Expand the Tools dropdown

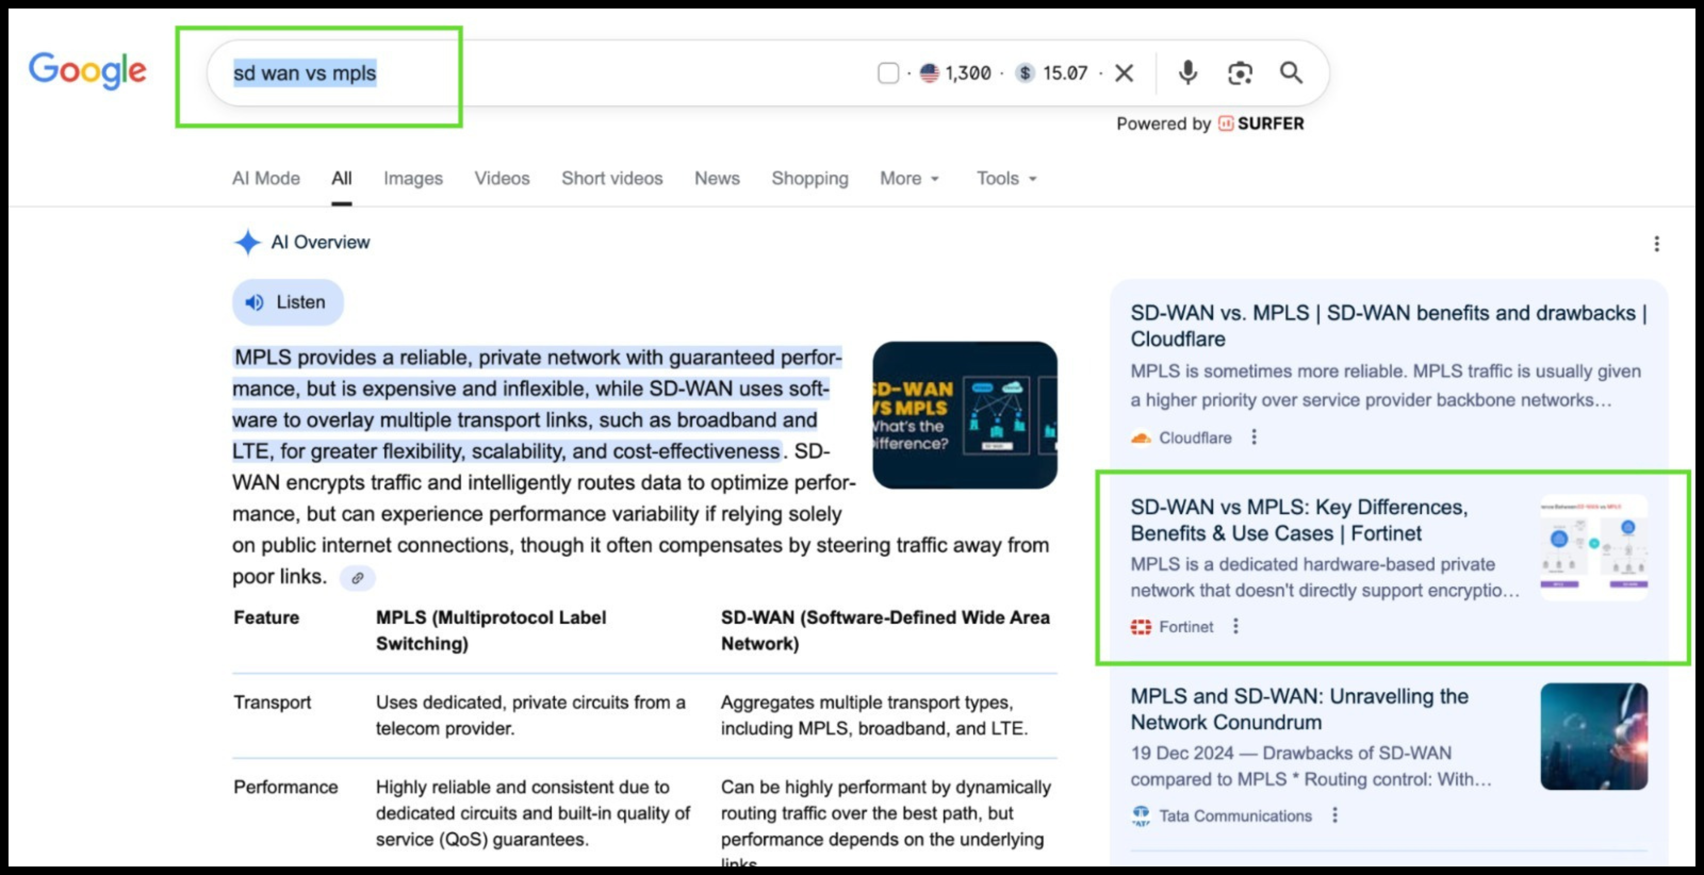coord(1006,178)
